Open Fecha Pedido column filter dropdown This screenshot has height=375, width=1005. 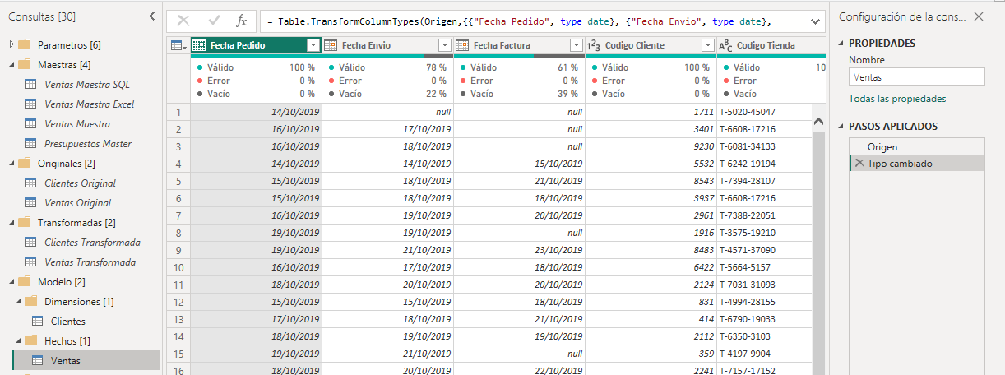(313, 45)
